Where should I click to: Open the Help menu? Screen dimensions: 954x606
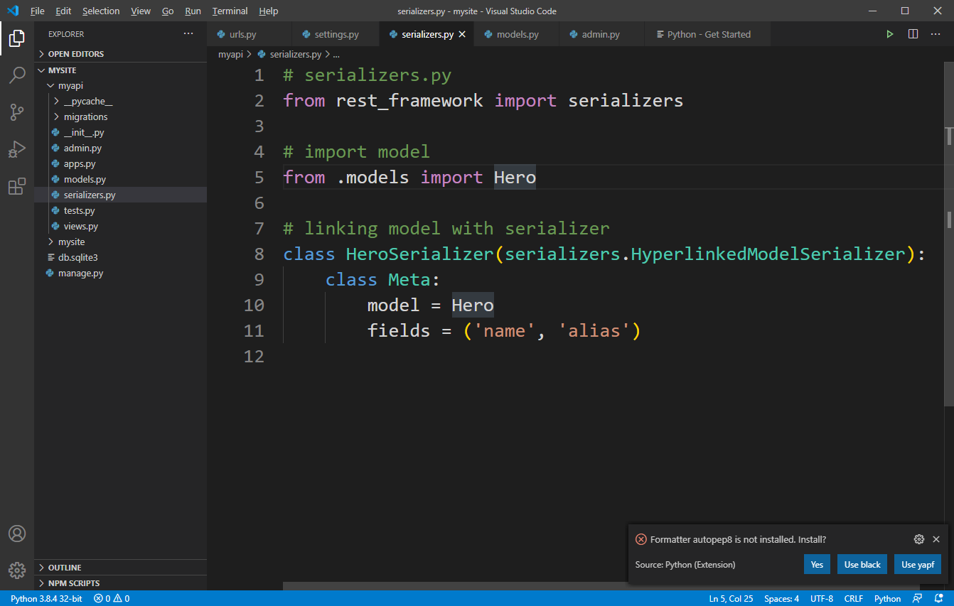(x=269, y=11)
